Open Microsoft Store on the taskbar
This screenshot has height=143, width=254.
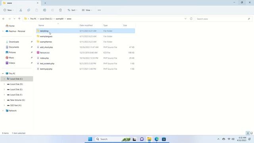point(164,139)
